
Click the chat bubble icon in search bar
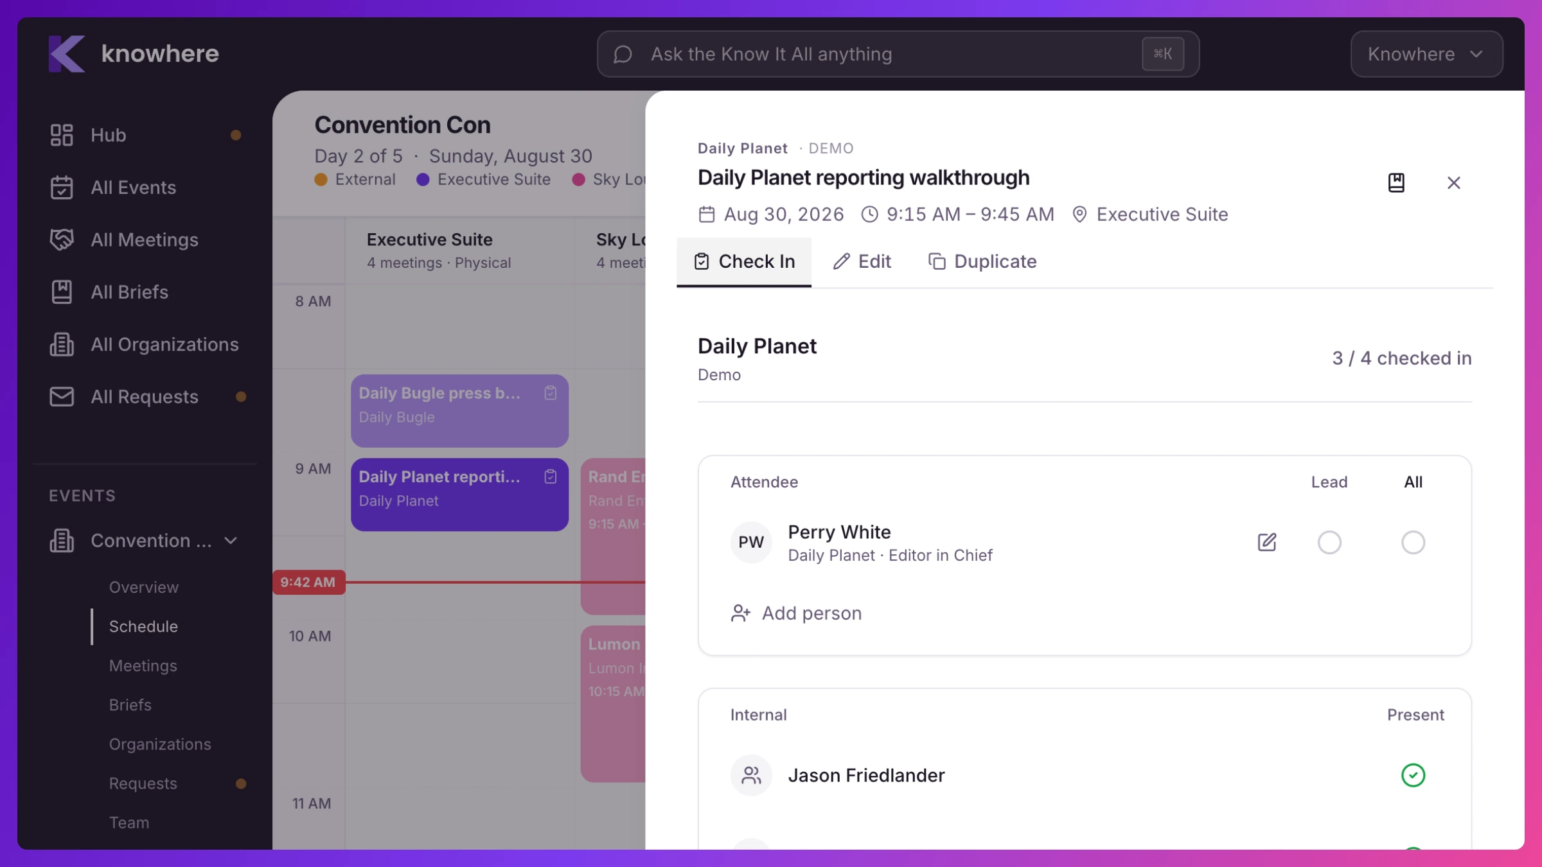click(623, 54)
